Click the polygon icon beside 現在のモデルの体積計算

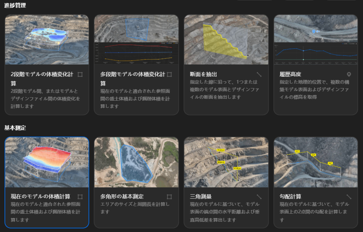tap(80, 197)
